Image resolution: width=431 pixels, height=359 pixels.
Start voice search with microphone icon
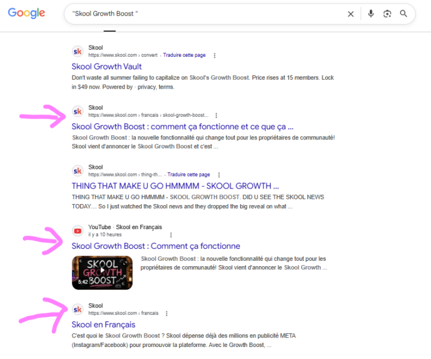[371, 13]
